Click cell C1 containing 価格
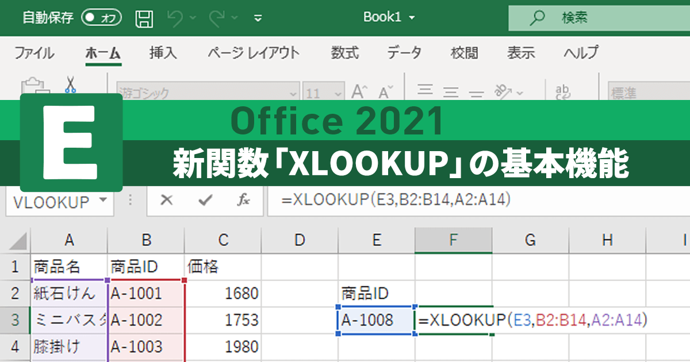 [223, 267]
